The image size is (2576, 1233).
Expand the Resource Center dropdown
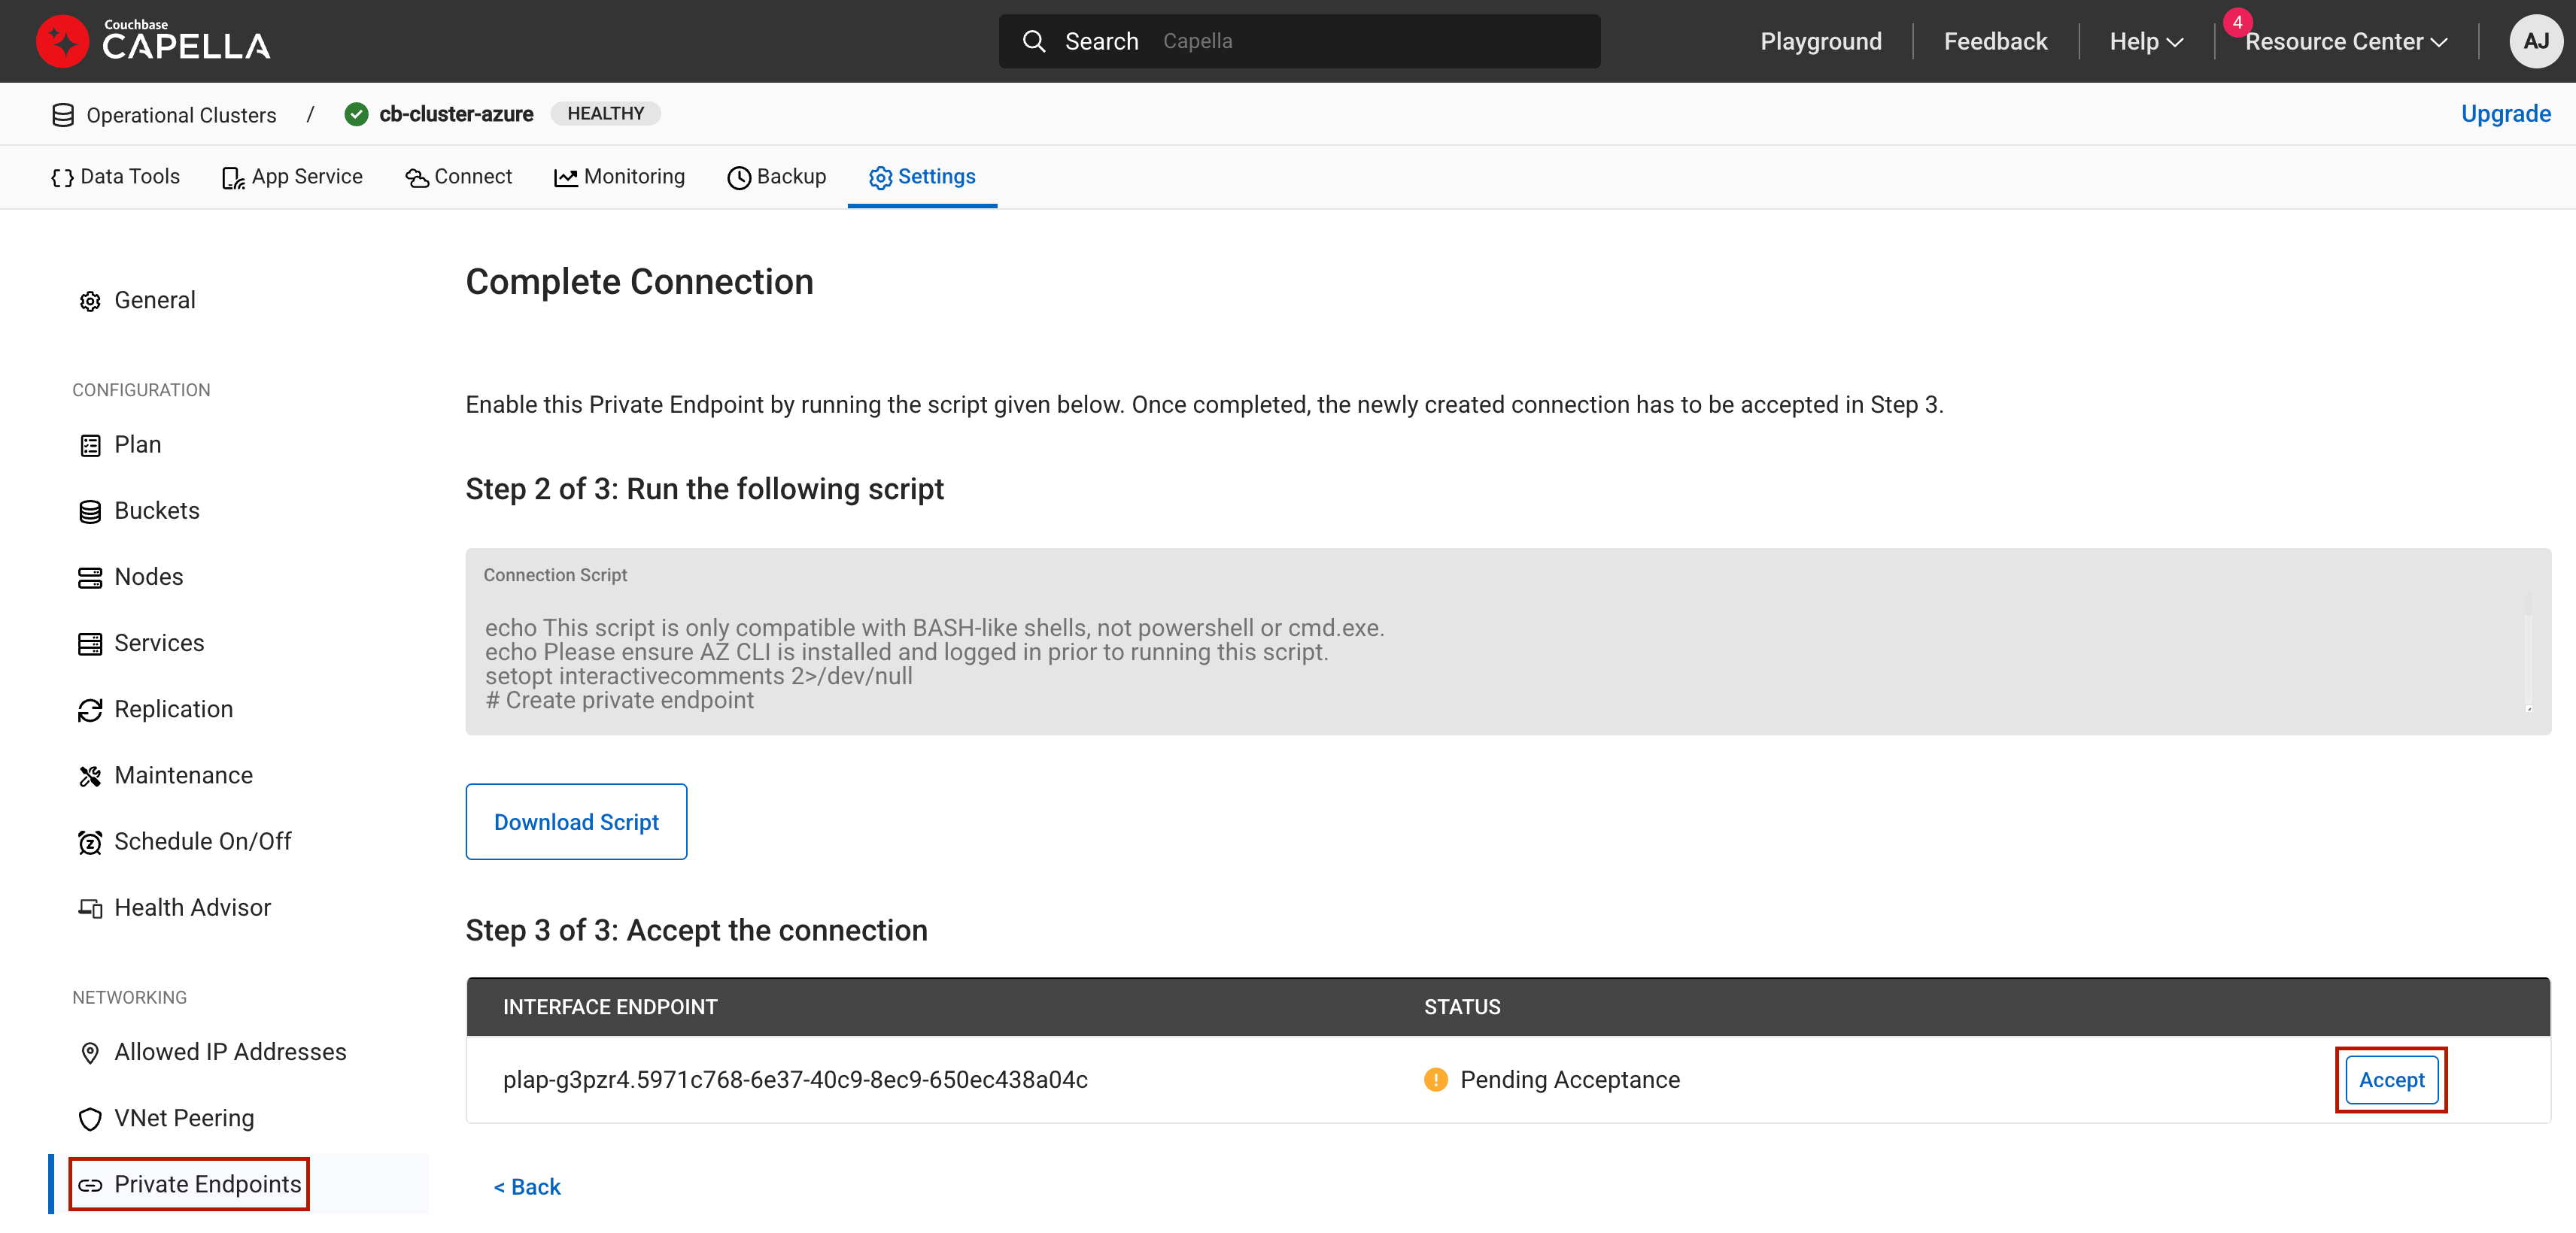click(2345, 41)
